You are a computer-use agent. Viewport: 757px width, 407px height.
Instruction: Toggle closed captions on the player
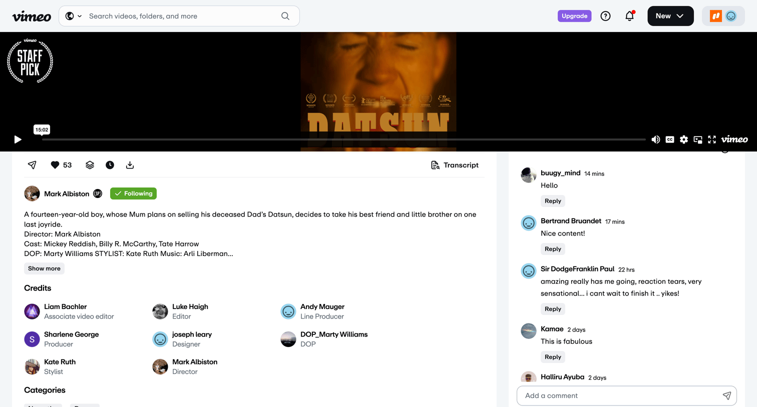669,139
